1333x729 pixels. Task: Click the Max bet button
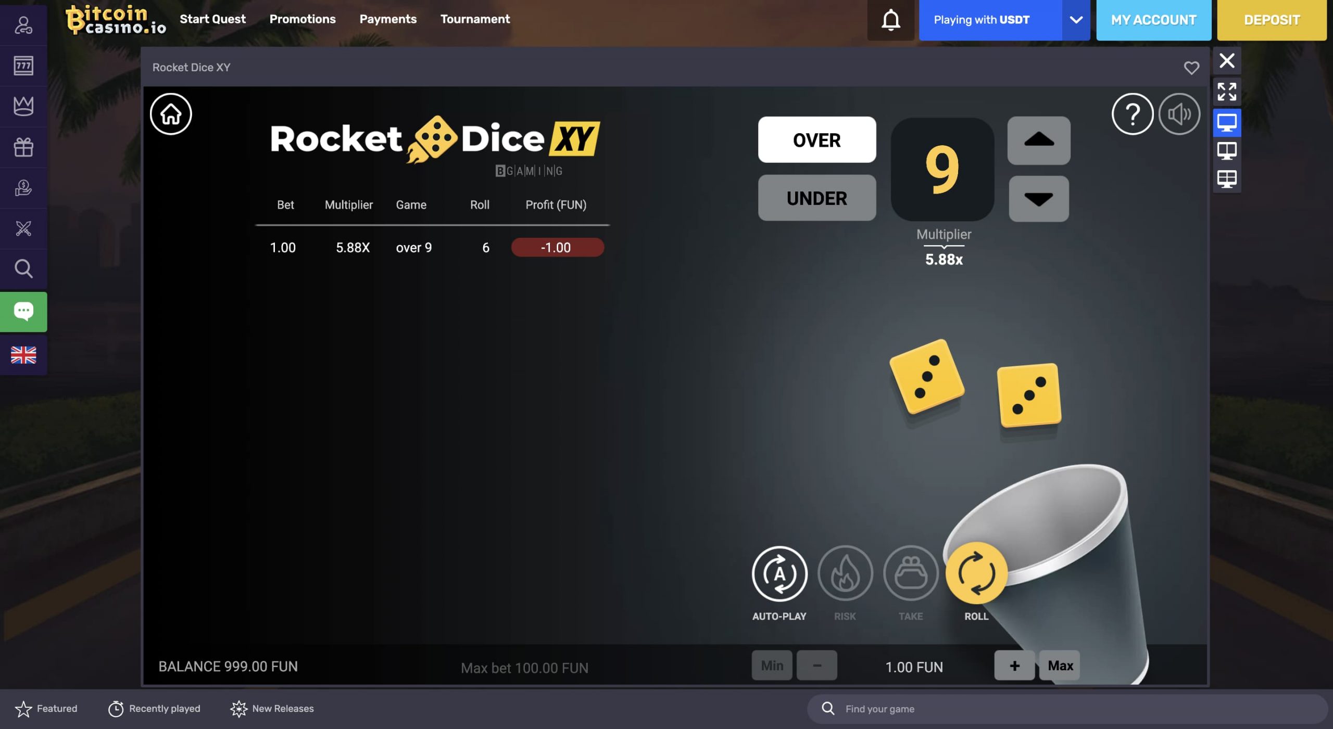[1060, 664]
